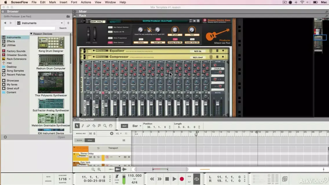
Task: Click the browser add plus icon at bottom
Action: pos(5,137)
